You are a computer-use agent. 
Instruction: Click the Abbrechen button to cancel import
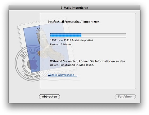(49, 96)
